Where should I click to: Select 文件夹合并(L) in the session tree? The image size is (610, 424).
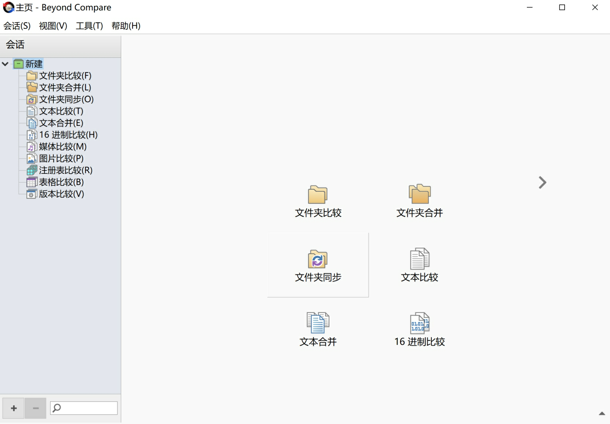tap(65, 87)
